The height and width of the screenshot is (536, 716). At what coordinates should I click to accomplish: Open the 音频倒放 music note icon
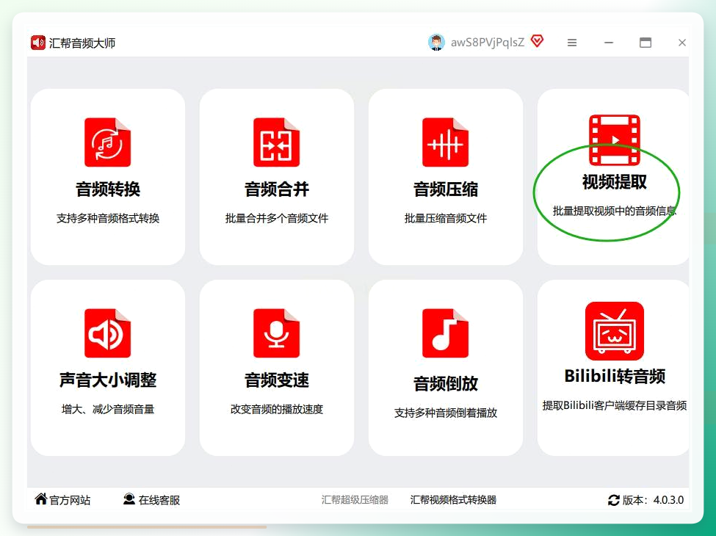point(446,333)
